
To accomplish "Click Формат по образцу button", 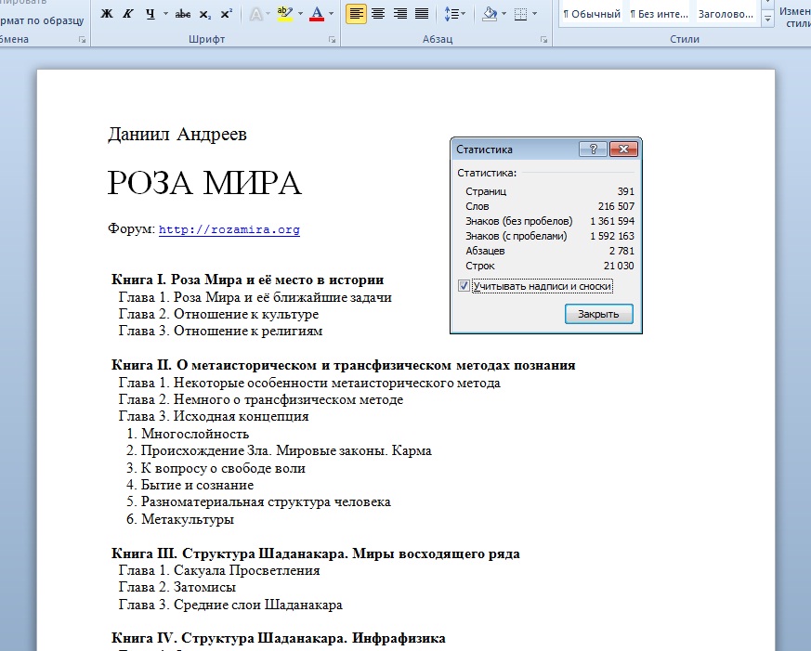I will [42, 20].
